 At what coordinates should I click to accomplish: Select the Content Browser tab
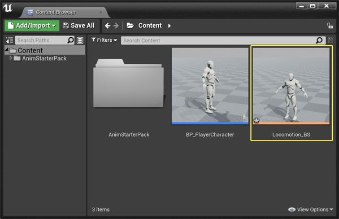coord(56,12)
